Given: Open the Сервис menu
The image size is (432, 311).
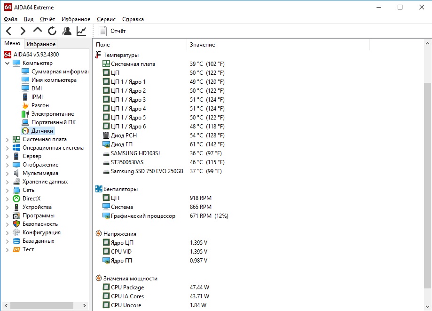Looking at the screenshot, I should tap(106, 19).
